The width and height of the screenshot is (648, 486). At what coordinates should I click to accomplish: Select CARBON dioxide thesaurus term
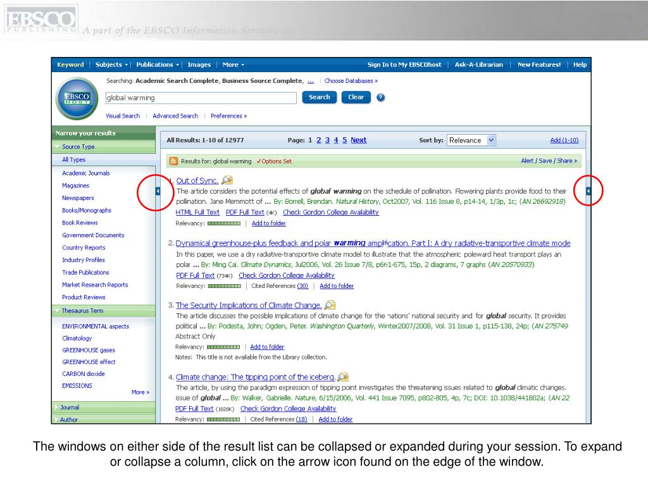point(84,373)
